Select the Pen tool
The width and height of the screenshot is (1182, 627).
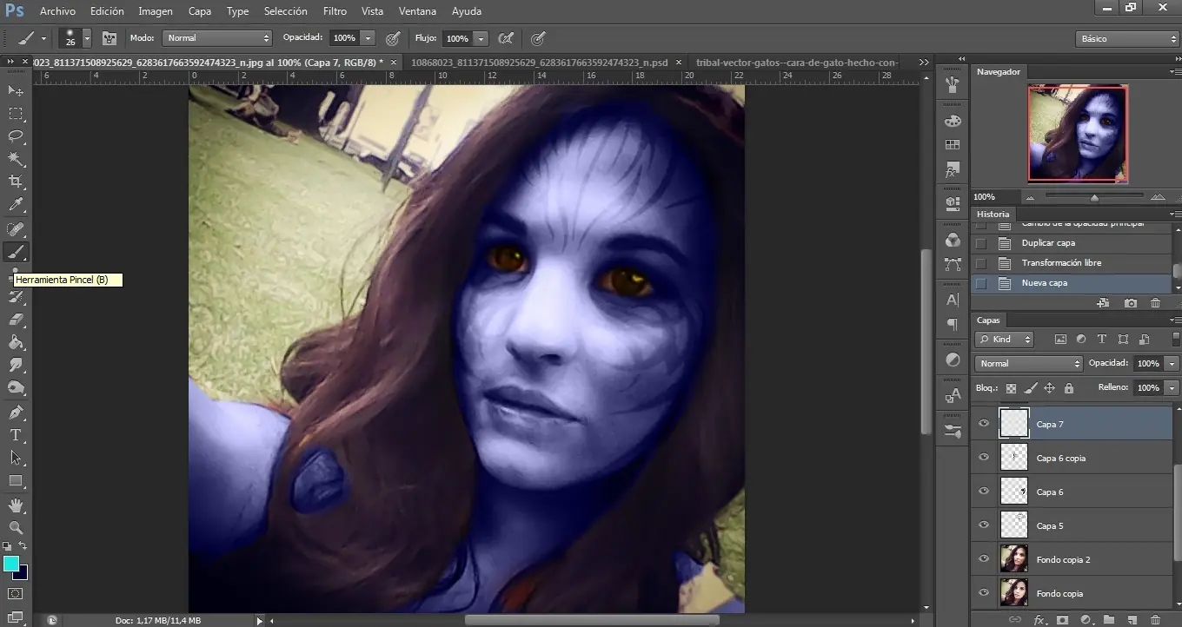click(16, 412)
